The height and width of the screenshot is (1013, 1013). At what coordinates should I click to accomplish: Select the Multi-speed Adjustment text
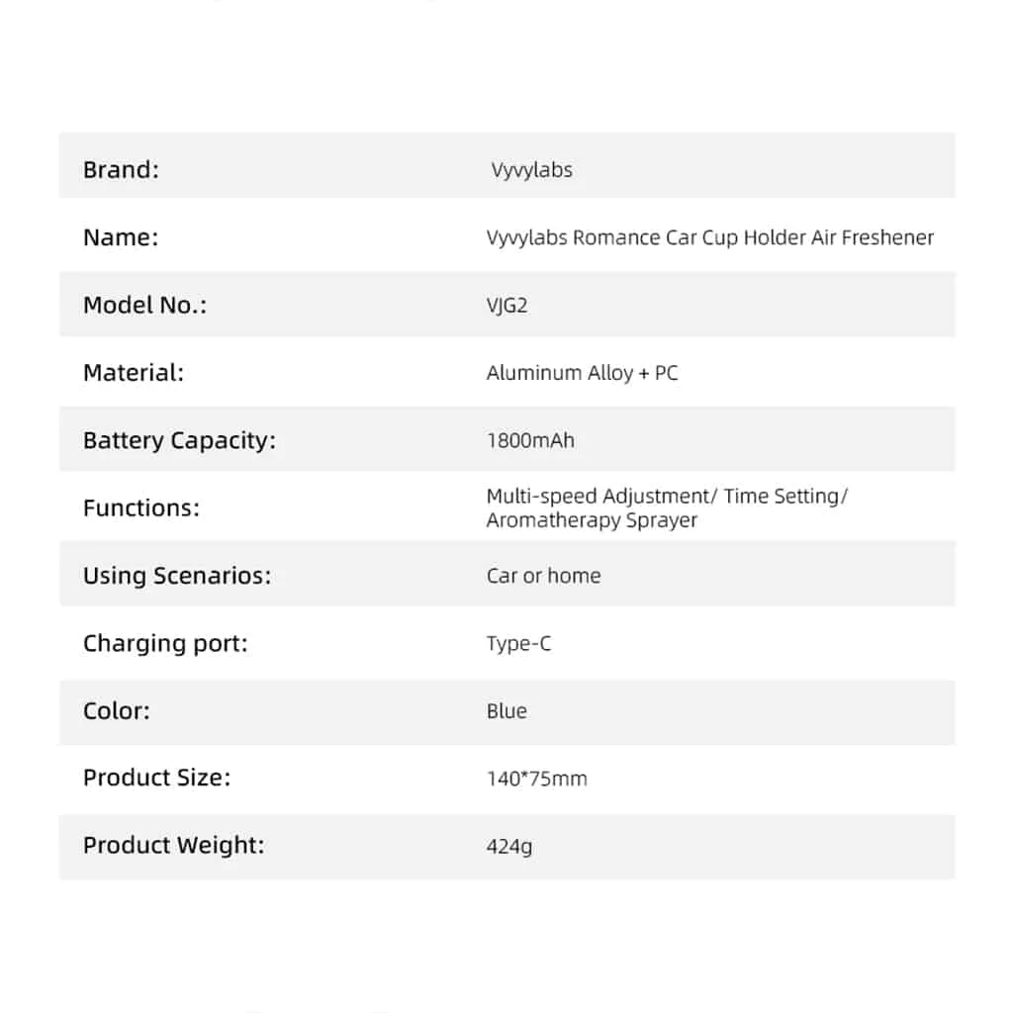599,497
